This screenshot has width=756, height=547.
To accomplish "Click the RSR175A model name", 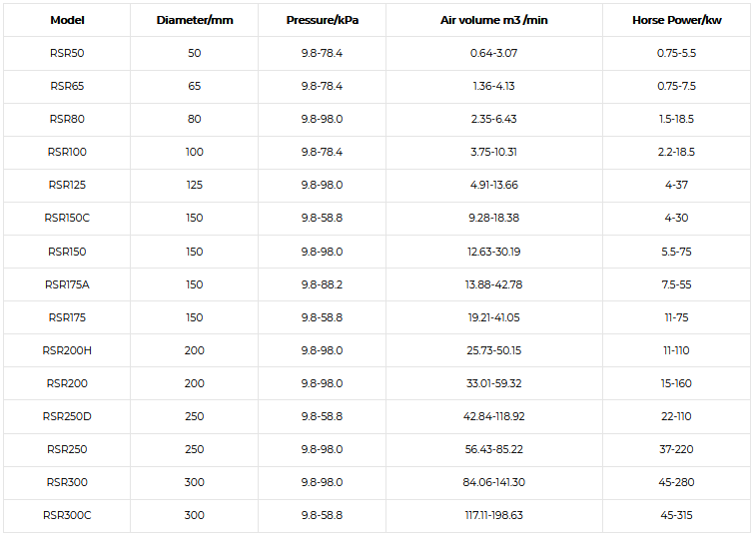I will [x=67, y=284].
